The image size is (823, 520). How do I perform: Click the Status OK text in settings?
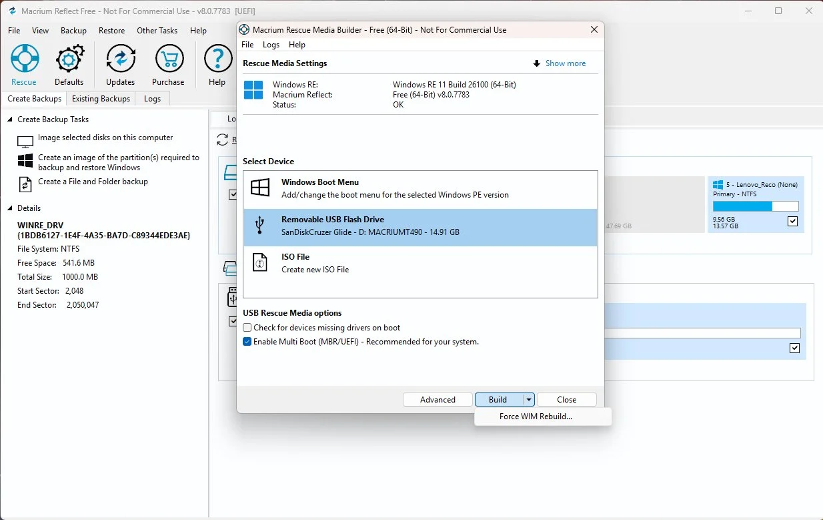click(398, 105)
